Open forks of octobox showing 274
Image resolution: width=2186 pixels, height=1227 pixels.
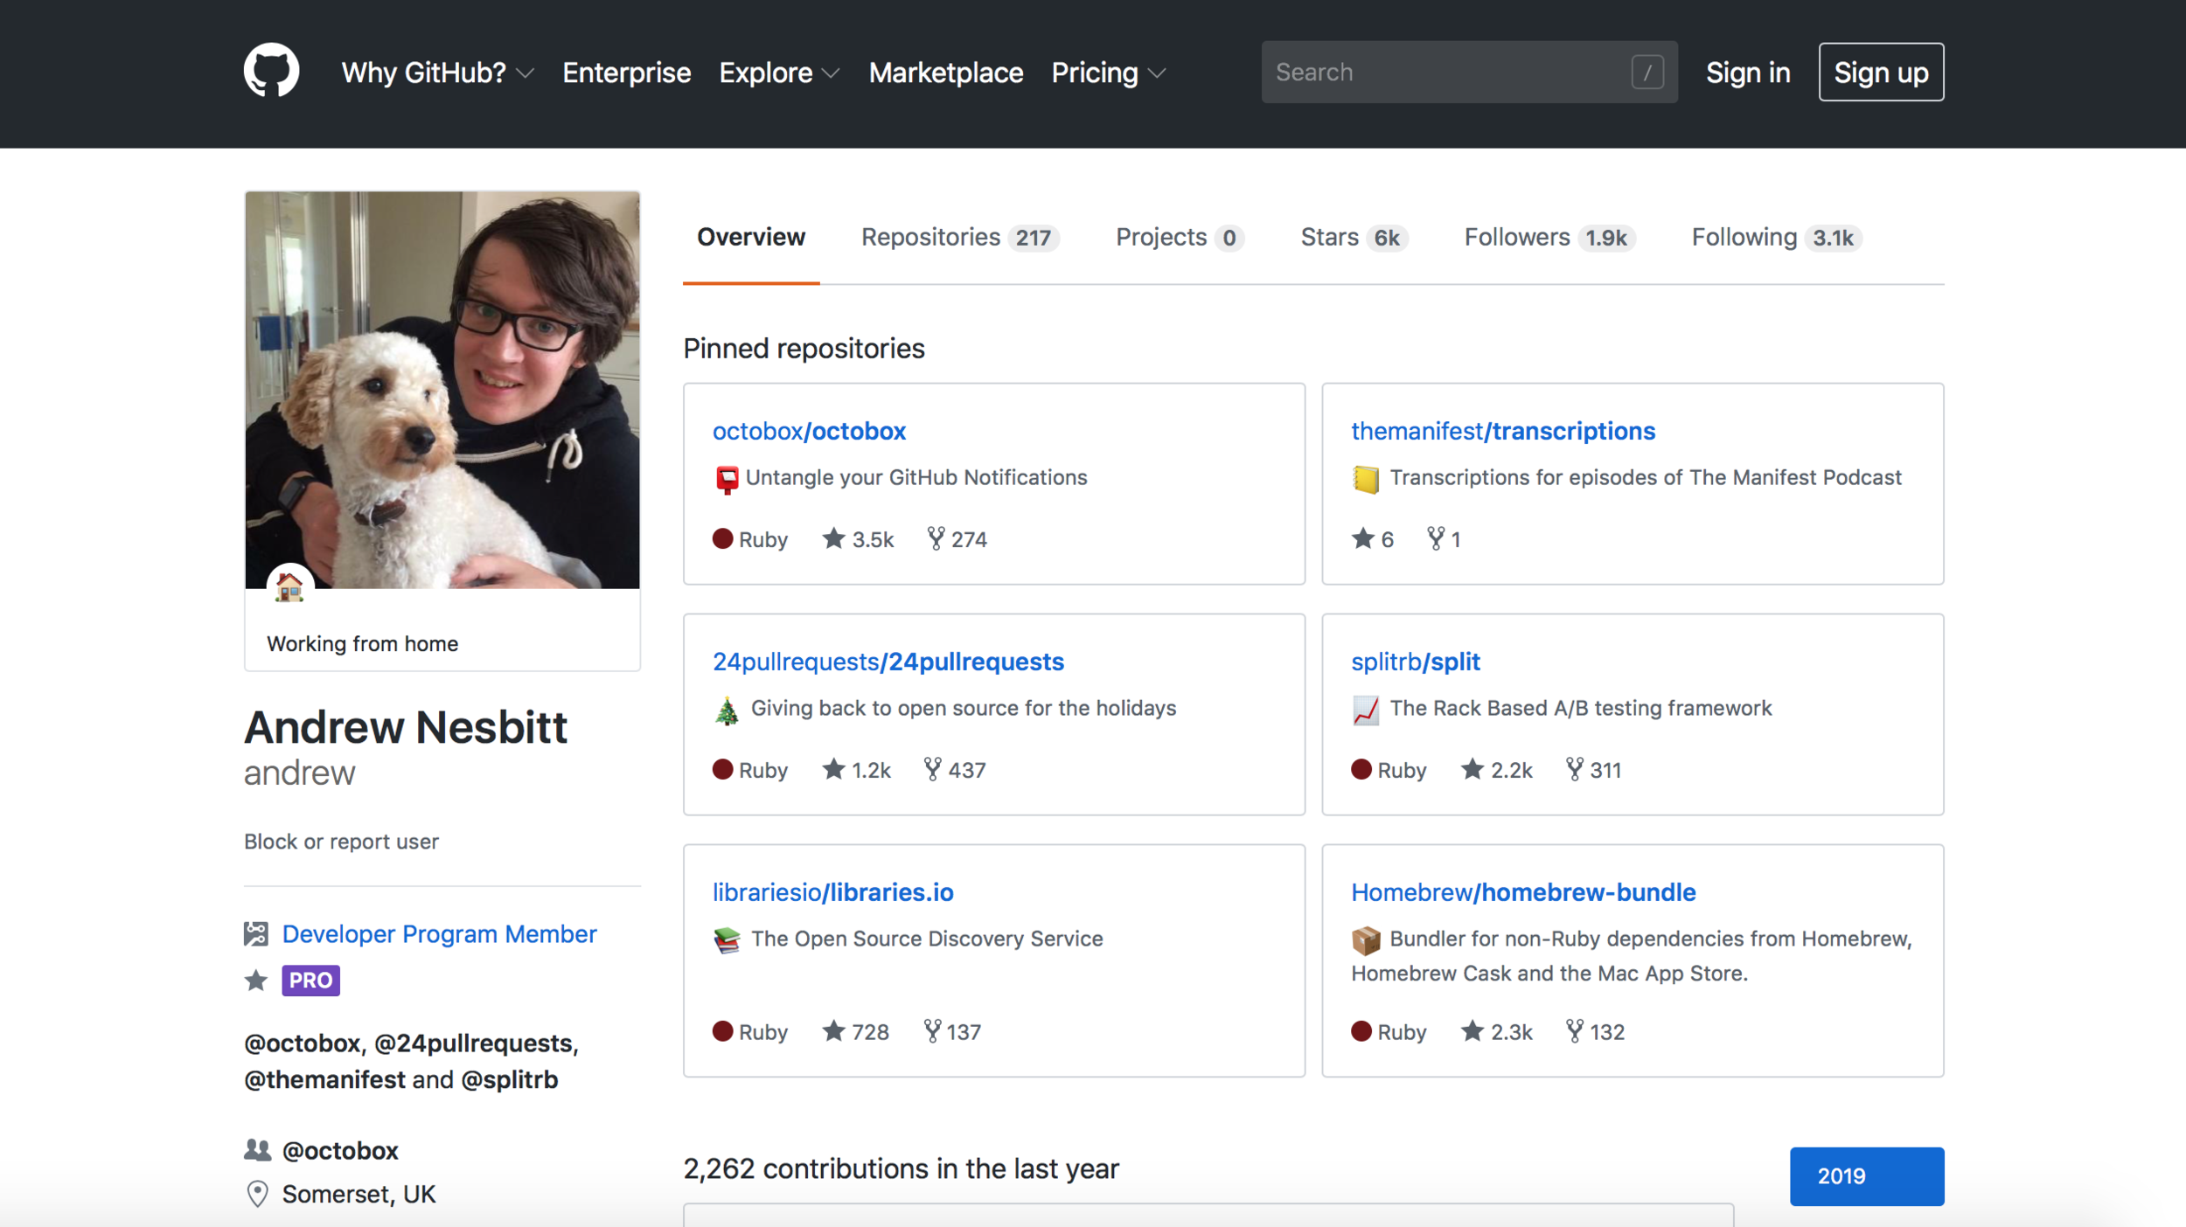coord(957,539)
